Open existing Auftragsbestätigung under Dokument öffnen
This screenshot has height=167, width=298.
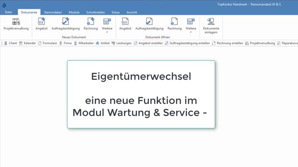[x=149, y=24]
